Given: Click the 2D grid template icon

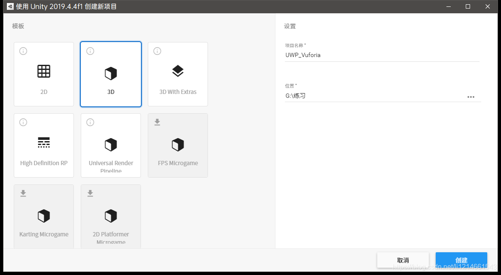Looking at the screenshot, I should pos(44,71).
